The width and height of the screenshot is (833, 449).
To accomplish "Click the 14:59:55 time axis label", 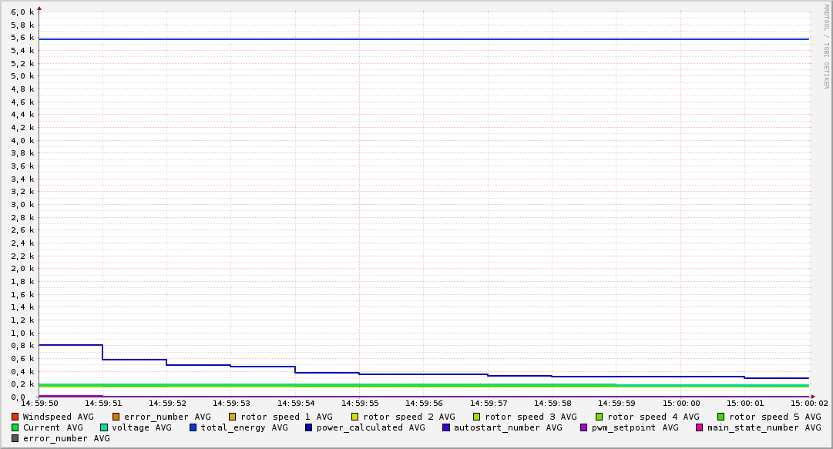I will (x=359, y=403).
